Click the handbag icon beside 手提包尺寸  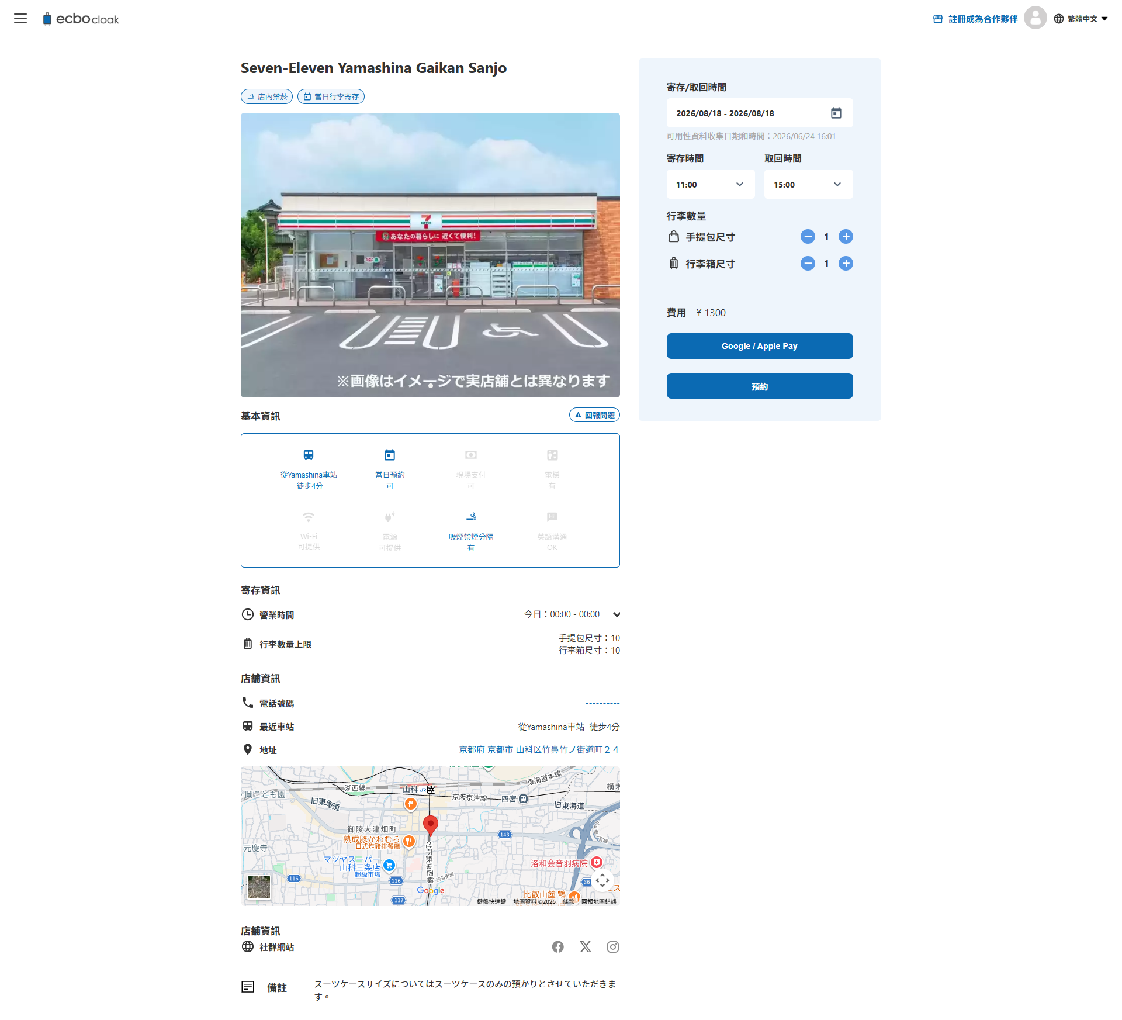click(674, 237)
